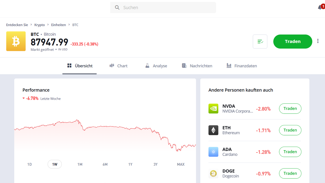Screen dimensions: 325x183
Task: Switch to the Chart tab
Action: [x=118, y=66]
